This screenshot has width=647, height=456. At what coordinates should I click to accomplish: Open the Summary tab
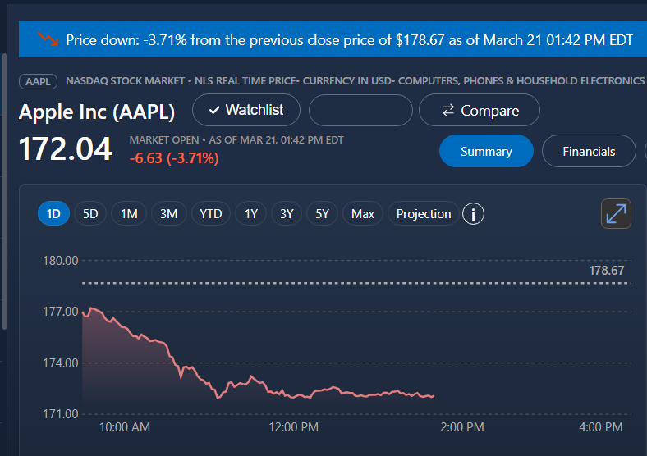pos(486,151)
